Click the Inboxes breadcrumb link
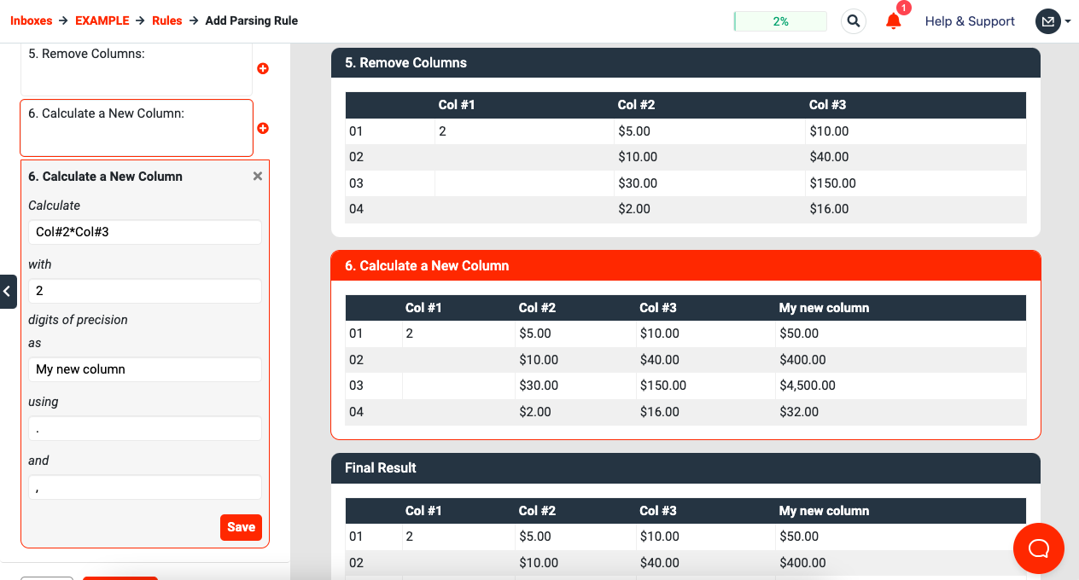The image size is (1079, 580). point(32,20)
